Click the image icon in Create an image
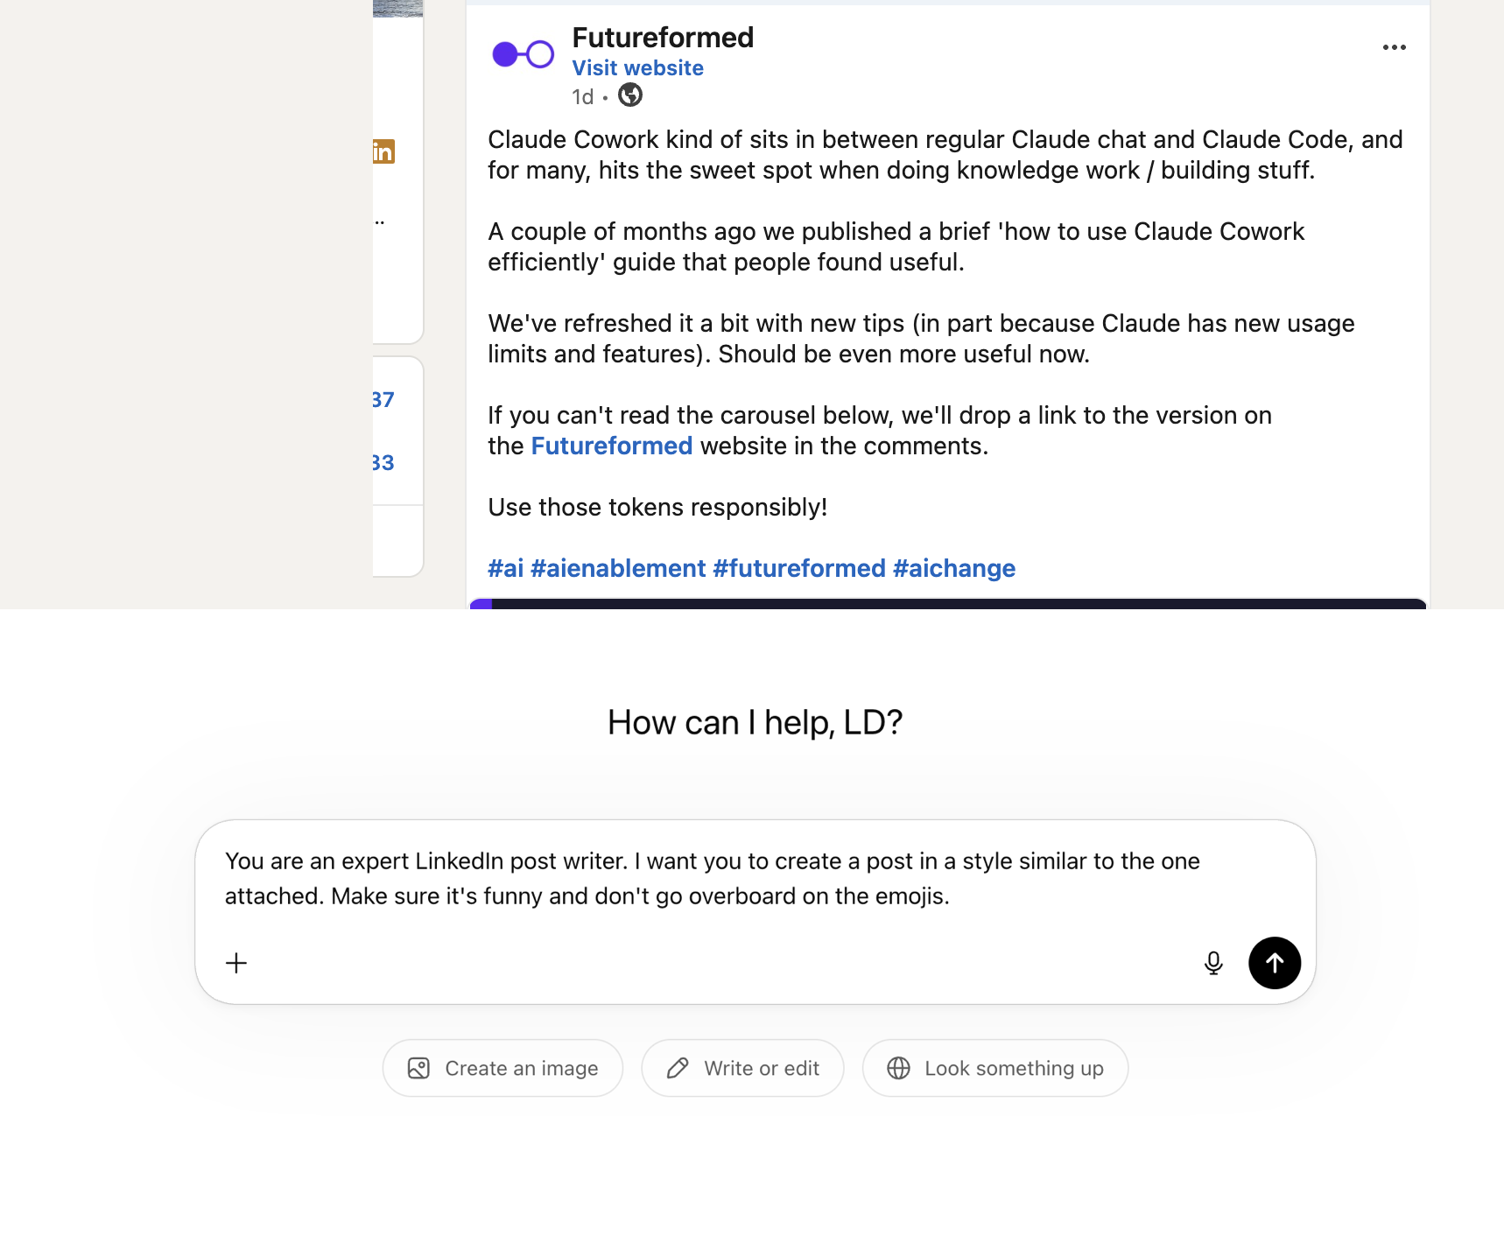Screen dimensions: 1504x1257 [x=418, y=1068]
